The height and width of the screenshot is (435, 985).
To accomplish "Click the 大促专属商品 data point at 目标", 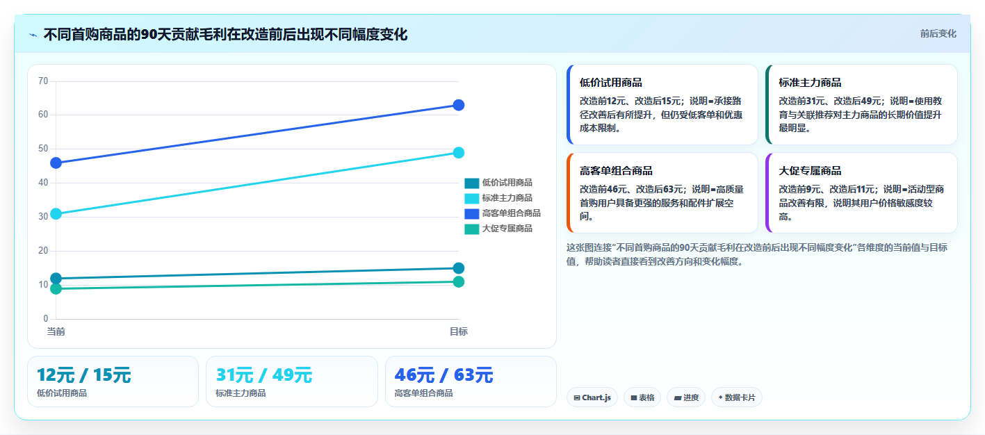I will (x=459, y=281).
